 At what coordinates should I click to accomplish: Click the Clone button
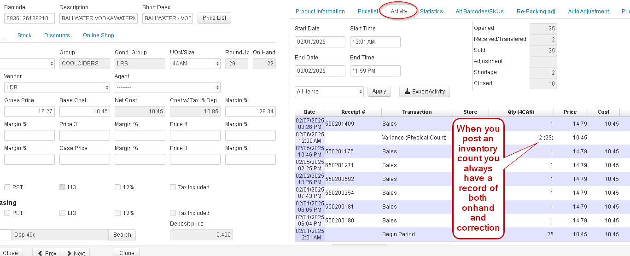(126, 253)
